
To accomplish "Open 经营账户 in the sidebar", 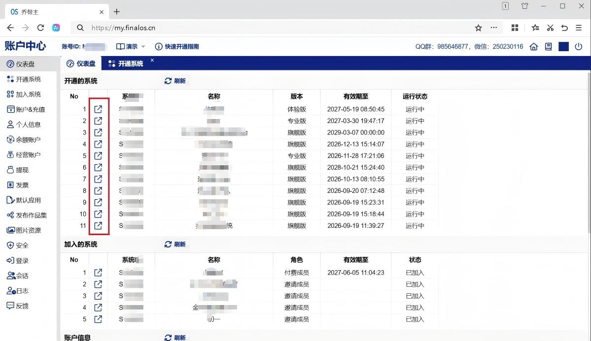I will pos(28,155).
